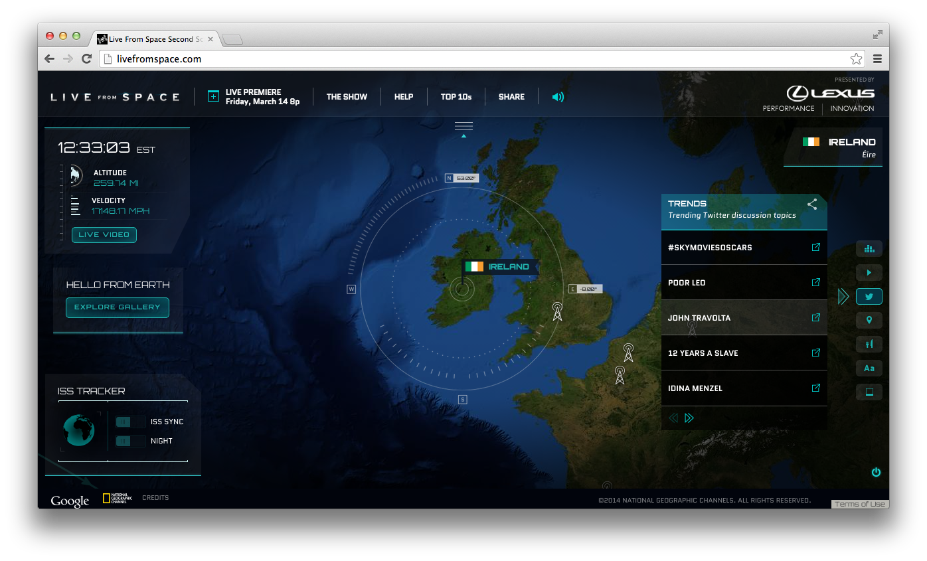Toggle the ISS SYNC switch
The image size is (927, 561).
(x=130, y=422)
